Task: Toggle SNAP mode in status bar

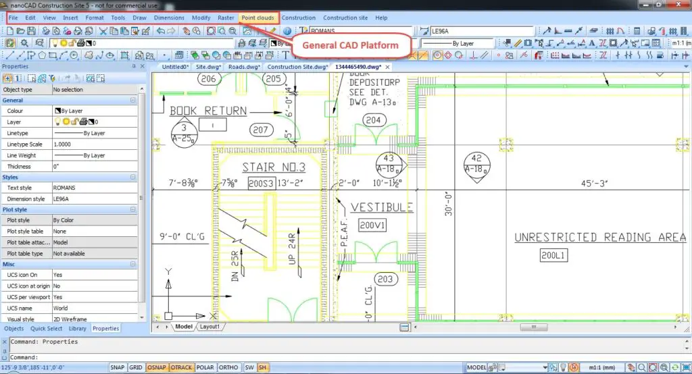Action: 118,367
